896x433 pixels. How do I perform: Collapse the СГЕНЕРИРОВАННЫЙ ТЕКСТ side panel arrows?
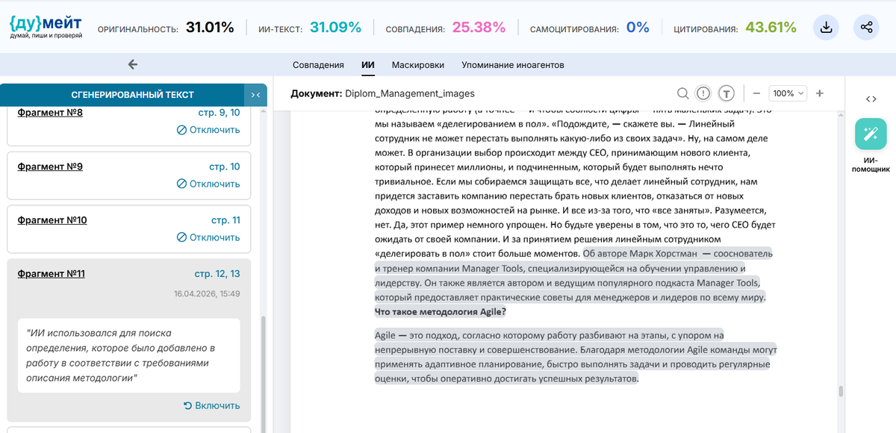[255, 95]
